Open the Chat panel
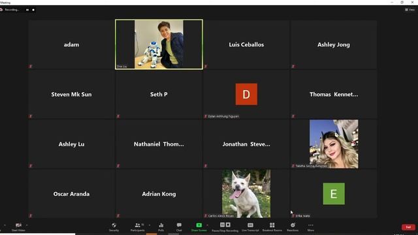The width and height of the screenshot is (418, 235). 179,227
